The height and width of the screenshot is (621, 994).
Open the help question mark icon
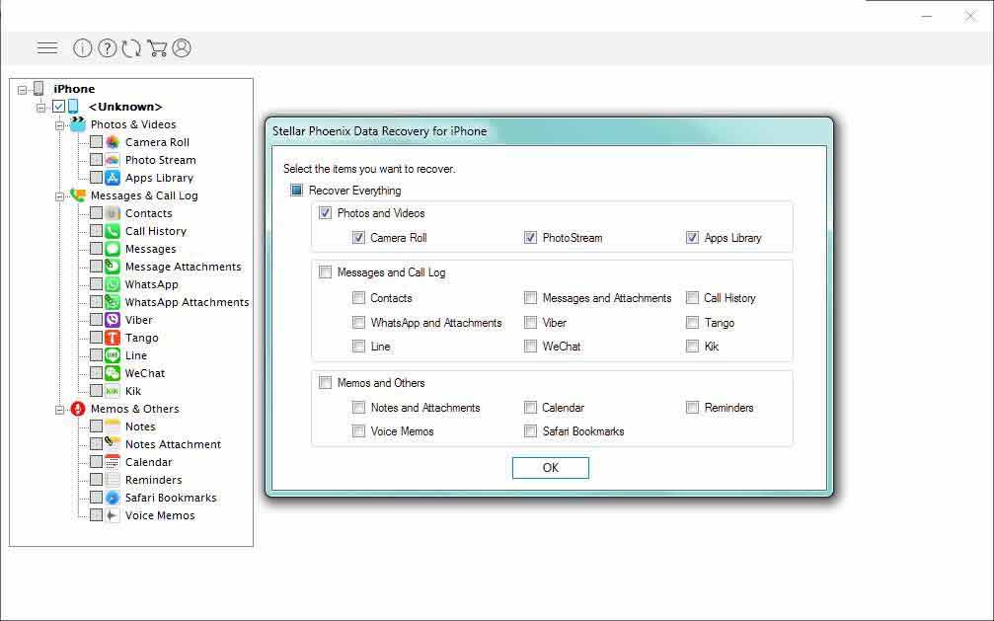[x=108, y=48]
